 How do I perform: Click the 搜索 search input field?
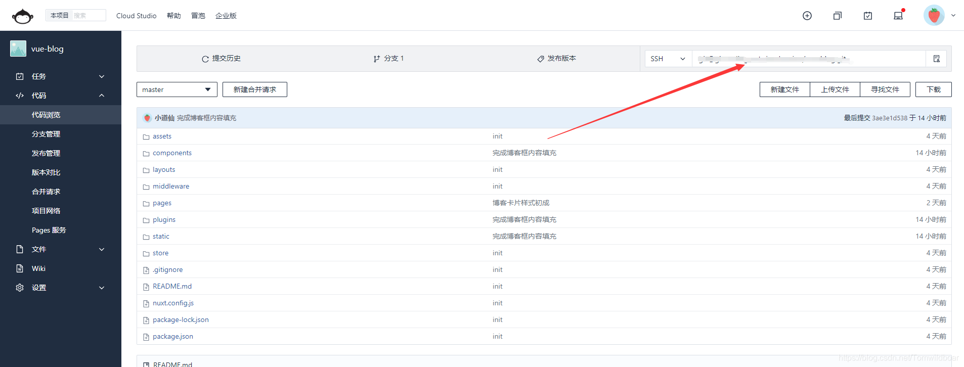tap(89, 15)
